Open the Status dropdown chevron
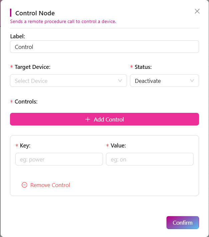 pos(192,81)
